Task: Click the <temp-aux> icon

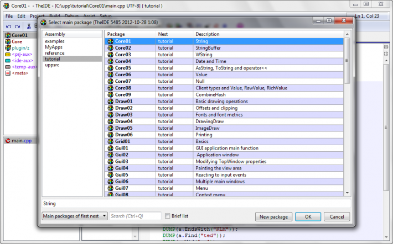Action: (x=8, y=67)
